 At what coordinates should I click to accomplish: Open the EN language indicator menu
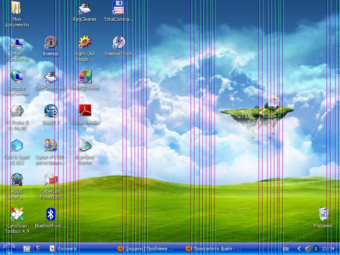286,249
